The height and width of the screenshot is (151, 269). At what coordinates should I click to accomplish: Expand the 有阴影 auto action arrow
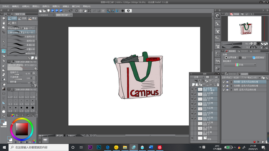click(x=231, y=82)
